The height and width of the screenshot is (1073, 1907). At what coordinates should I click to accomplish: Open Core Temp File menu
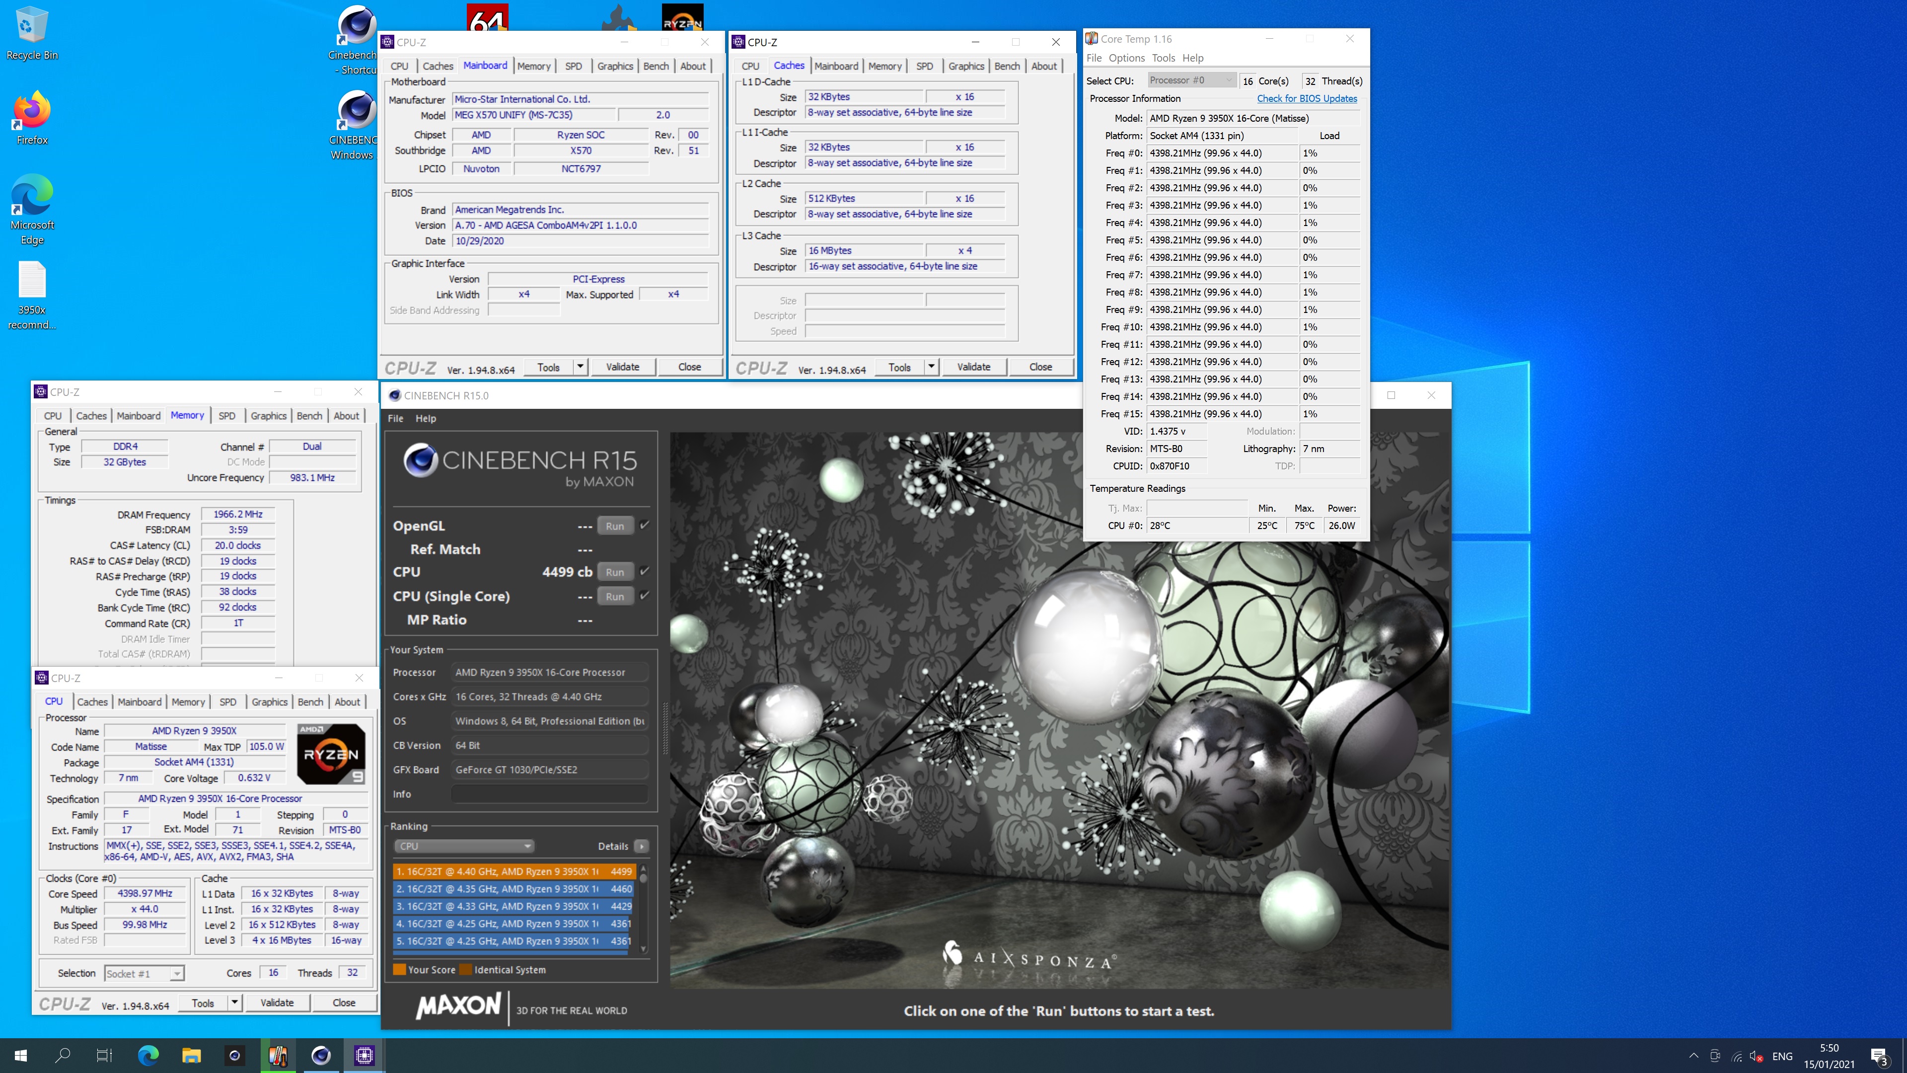1094,58
